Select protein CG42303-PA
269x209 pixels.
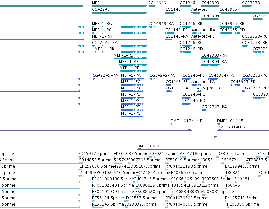point(214,107)
